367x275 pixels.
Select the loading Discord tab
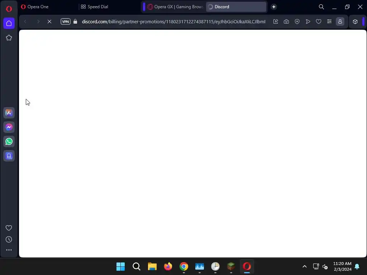click(x=236, y=7)
